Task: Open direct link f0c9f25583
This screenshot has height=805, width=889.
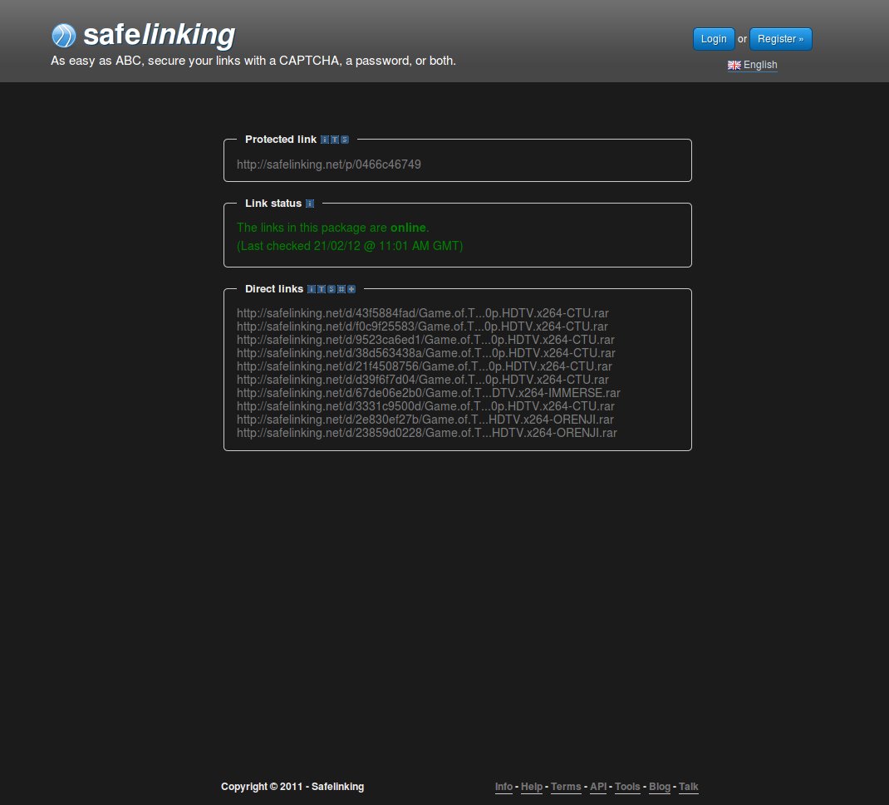Action: pyautogui.click(x=422, y=326)
